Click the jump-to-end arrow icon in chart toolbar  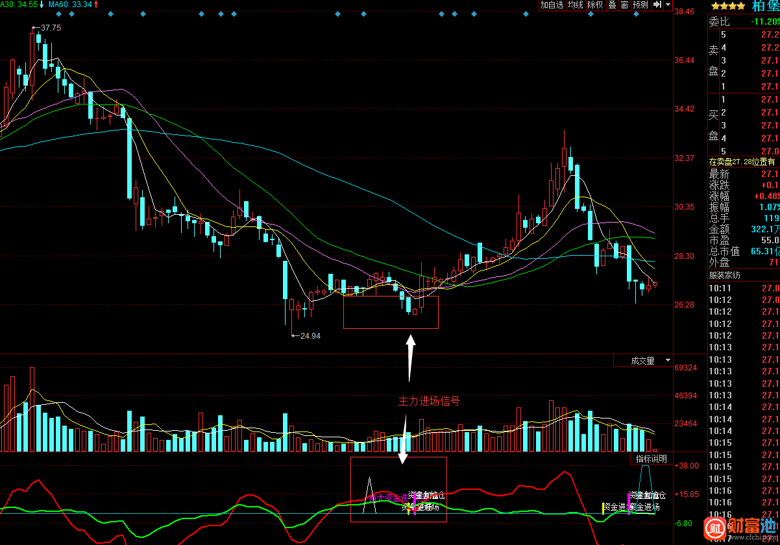657,5
